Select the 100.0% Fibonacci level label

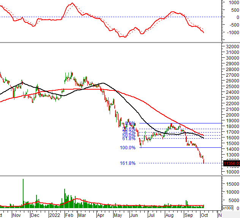click(x=128, y=148)
